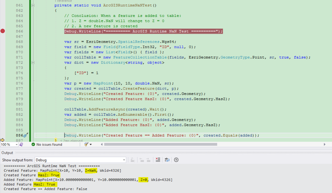Go to previous message in Output toolbar

[142, 160]
